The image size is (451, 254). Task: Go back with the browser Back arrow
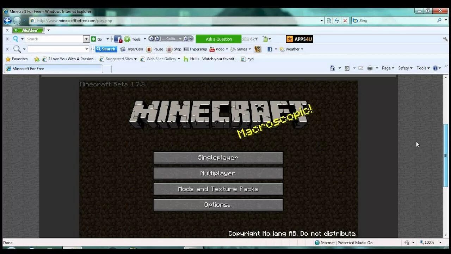pyautogui.click(x=8, y=20)
